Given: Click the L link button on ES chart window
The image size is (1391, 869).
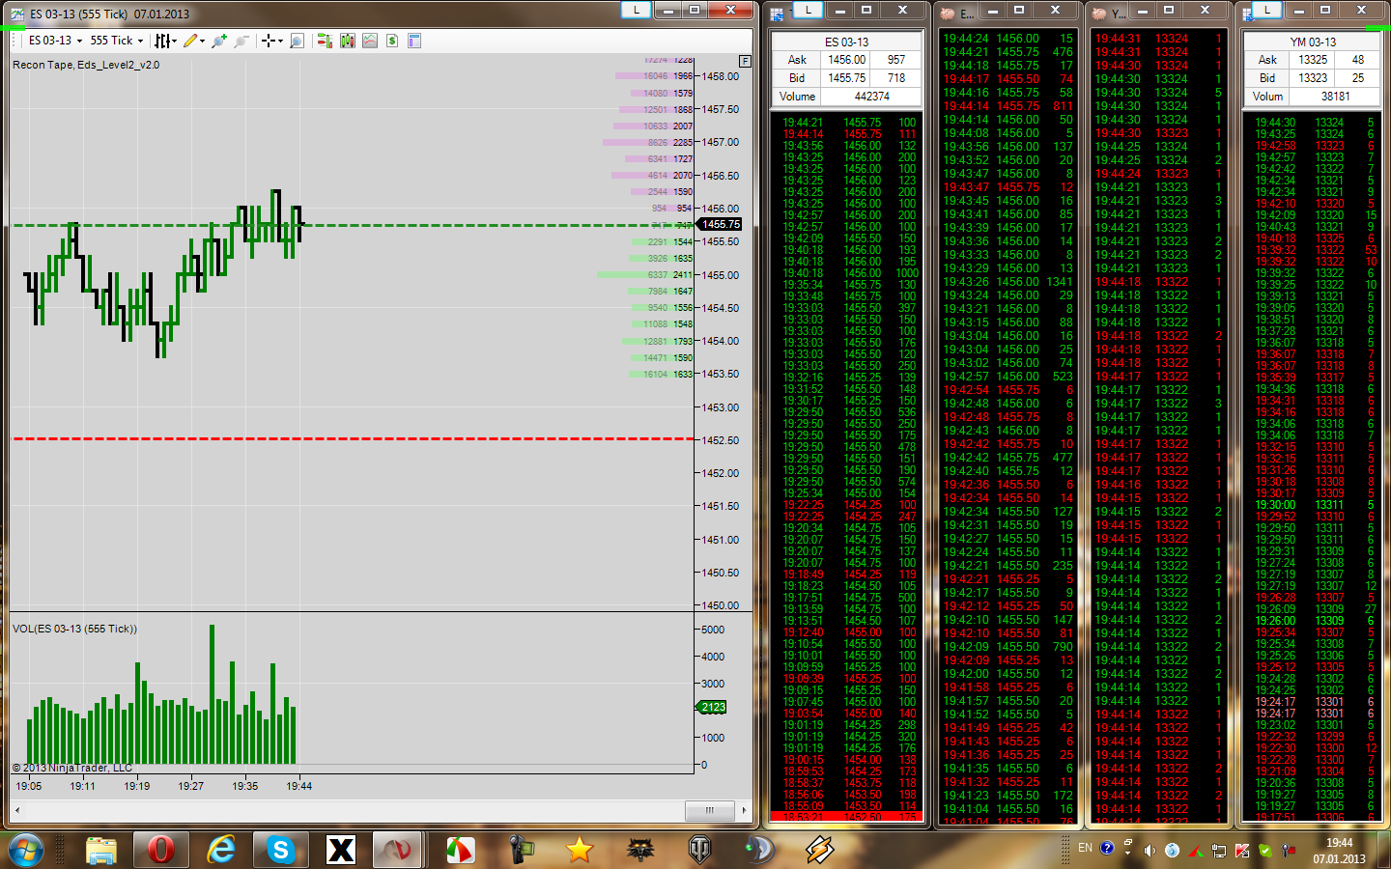Looking at the screenshot, I should (636, 10).
